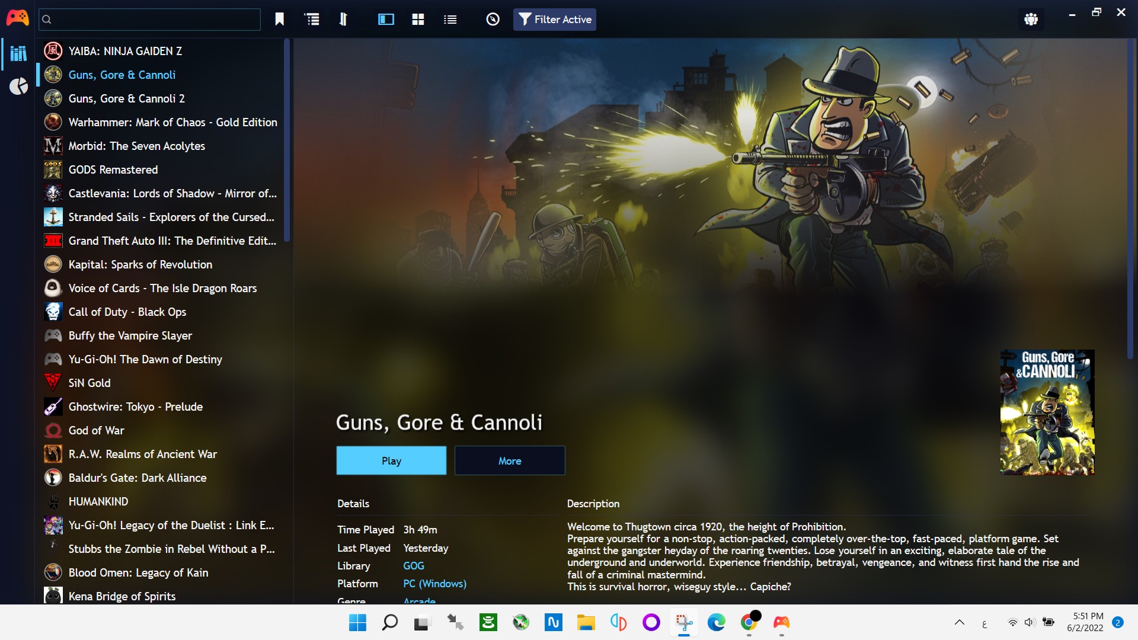Click the Guns, Gore & Cannoli list icon

pos(53,75)
